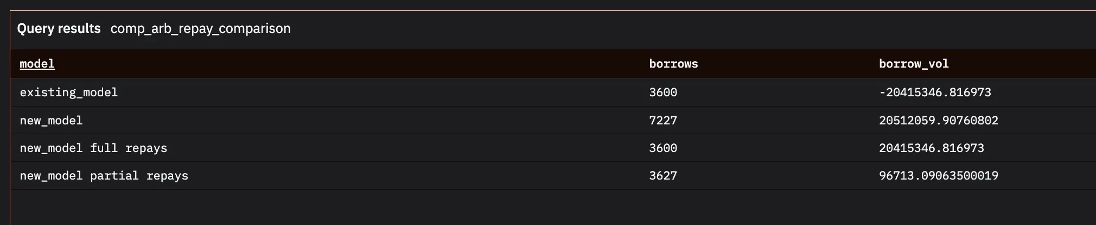The image size is (1096, 225).
Task: Select the new_model row cell
Action: coord(52,121)
